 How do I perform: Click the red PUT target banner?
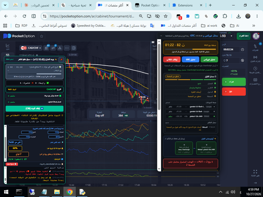190,163
